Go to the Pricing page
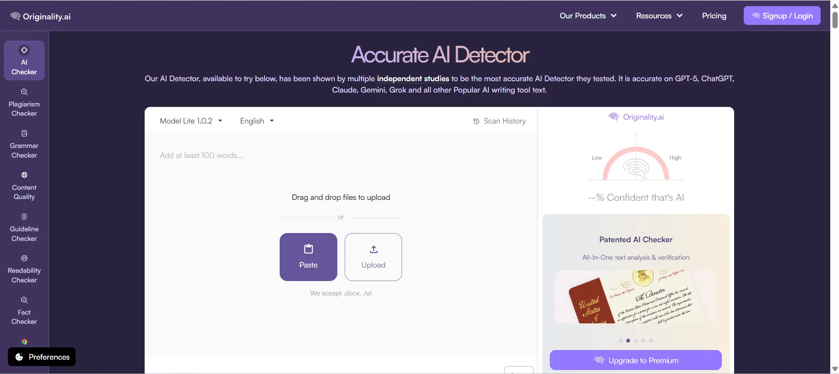 click(x=714, y=16)
